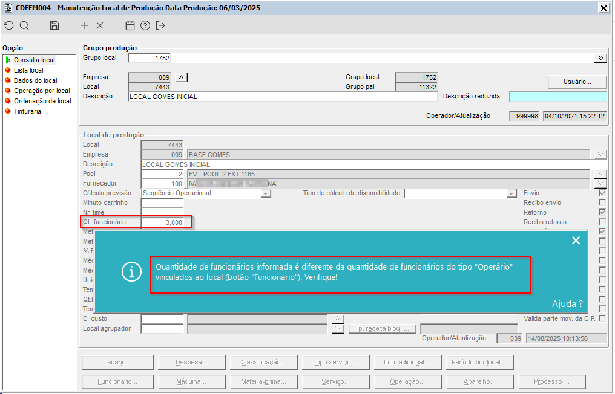Click the Qt. funcionário field with 3,000

162,222
